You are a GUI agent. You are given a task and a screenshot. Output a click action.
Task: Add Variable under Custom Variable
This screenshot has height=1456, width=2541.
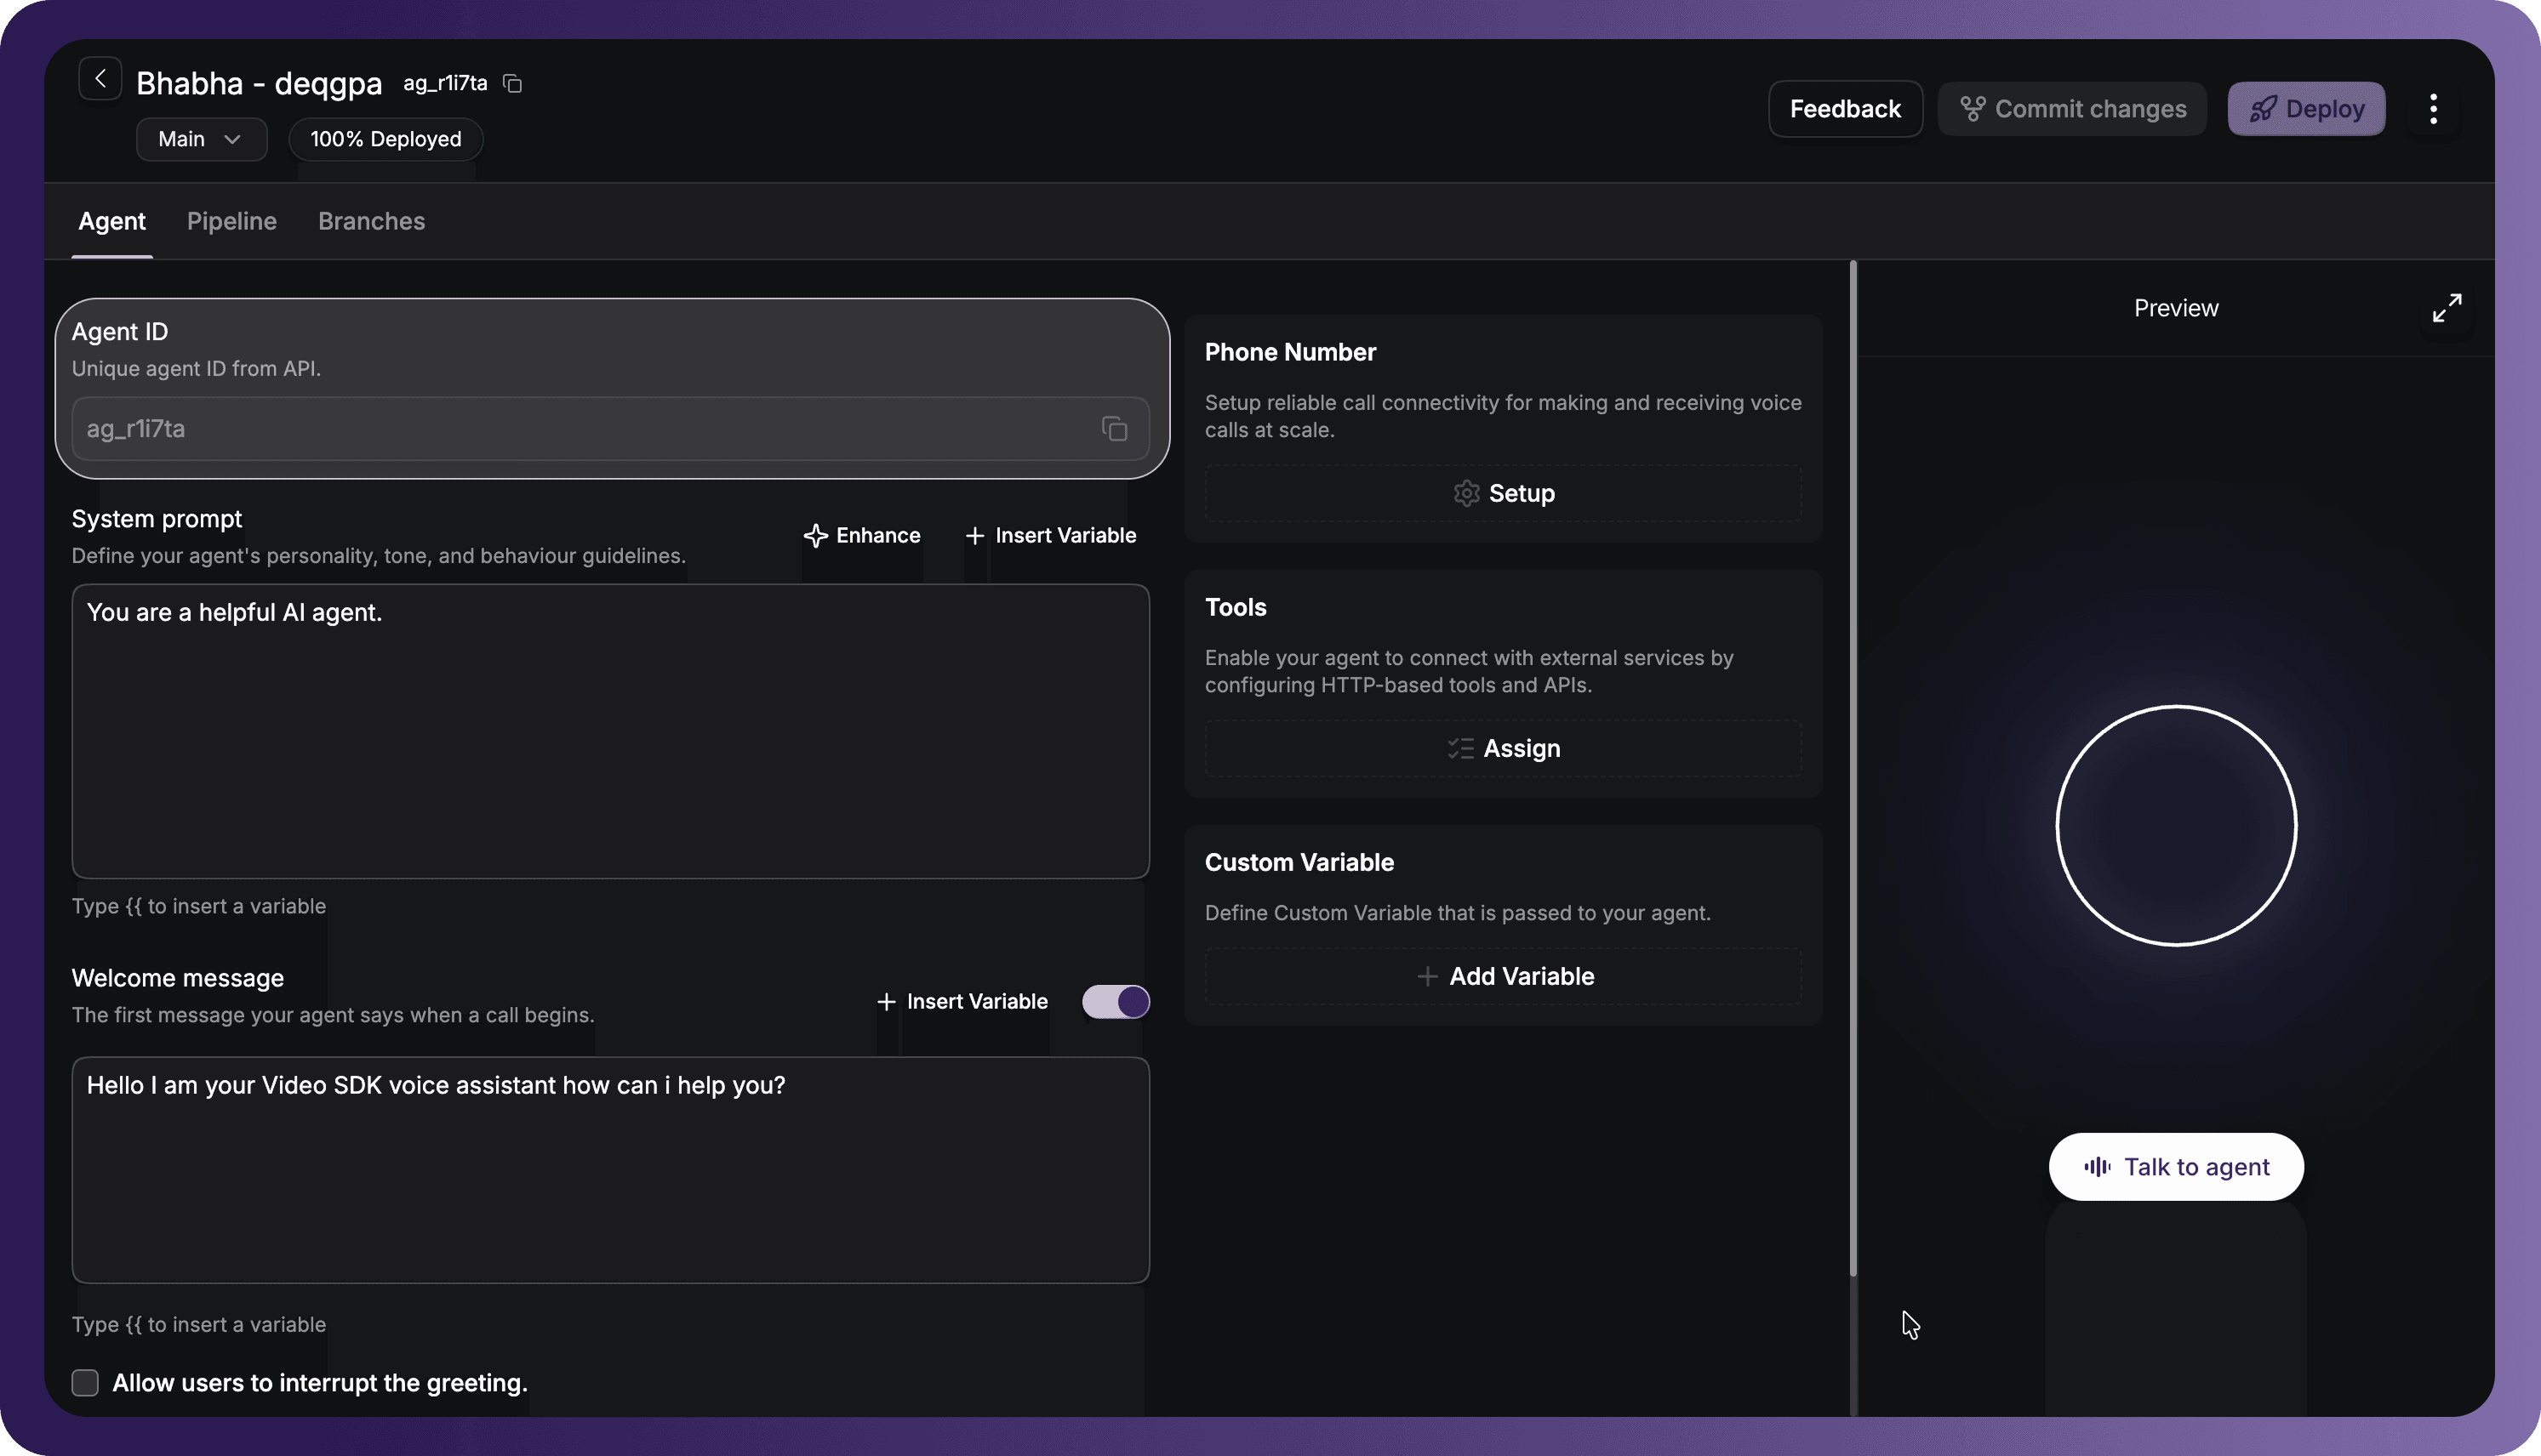click(1503, 977)
